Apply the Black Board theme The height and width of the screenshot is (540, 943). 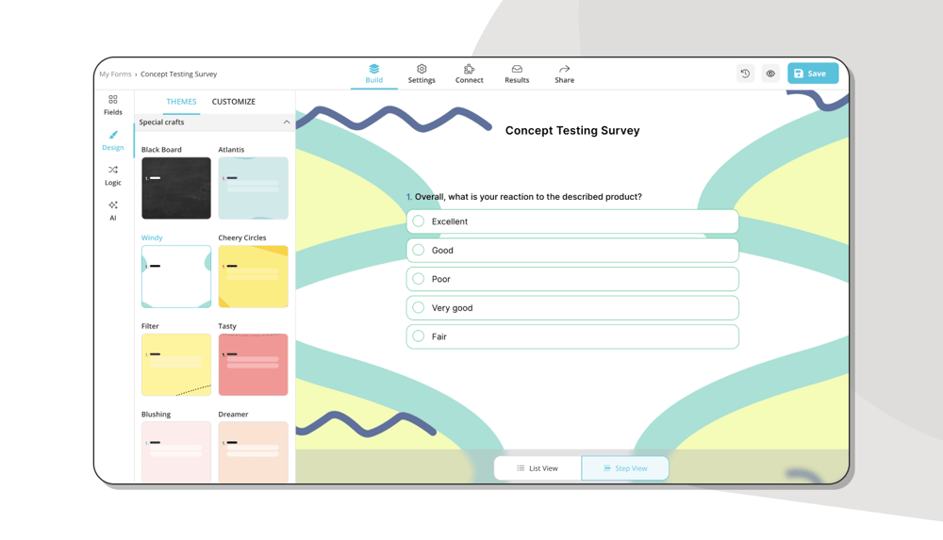[176, 188]
